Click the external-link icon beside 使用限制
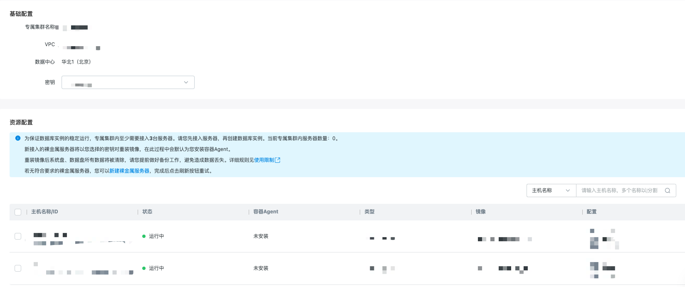685x287 pixels. 278,160
